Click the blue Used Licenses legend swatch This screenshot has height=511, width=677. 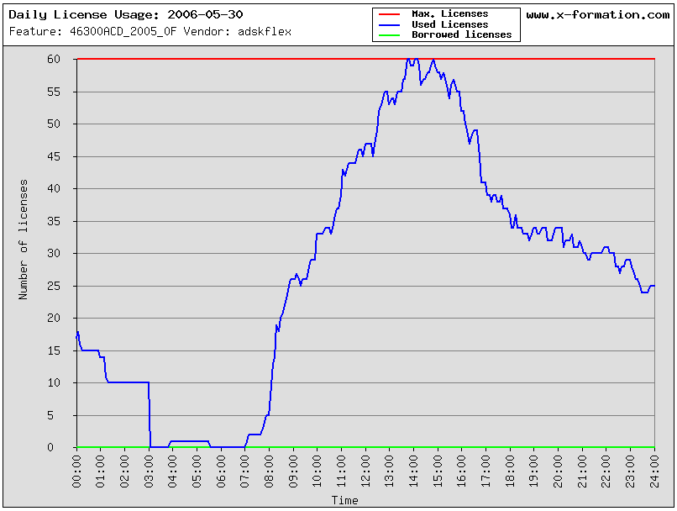point(390,24)
